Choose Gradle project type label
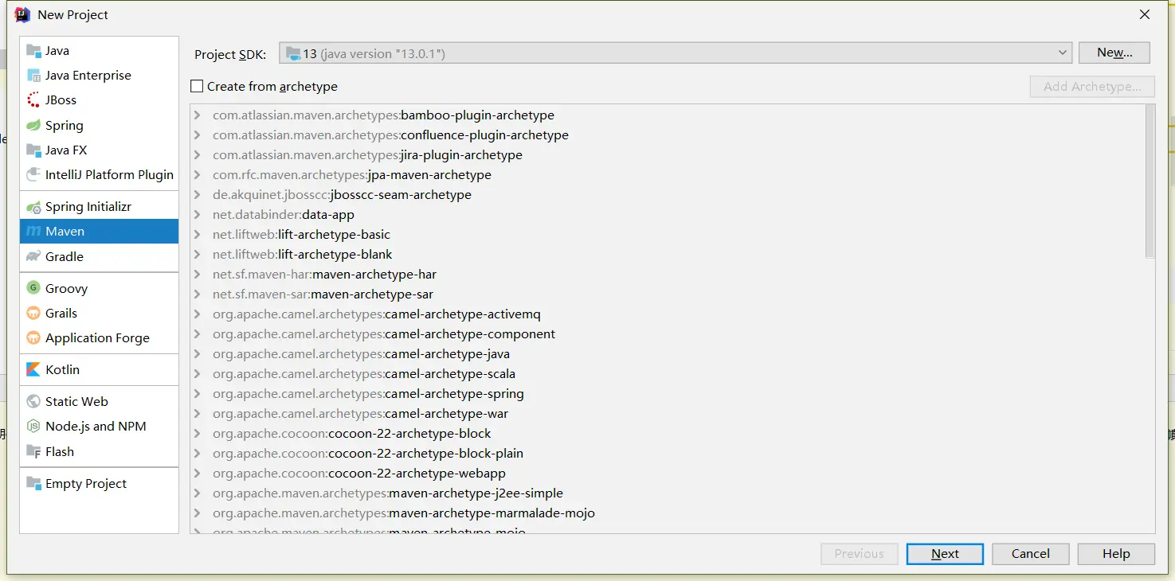The image size is (1175, 581). [x=65, y=257]
